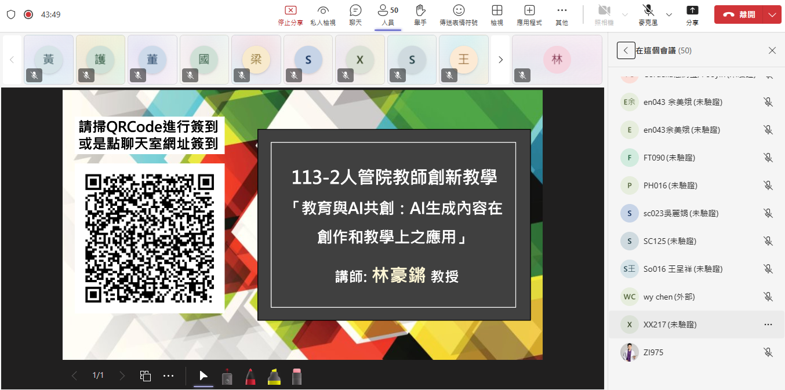Viewport: 785px width, 390px height.
Task: Click back arrow in participants panel
Action: tap(626, 50)
